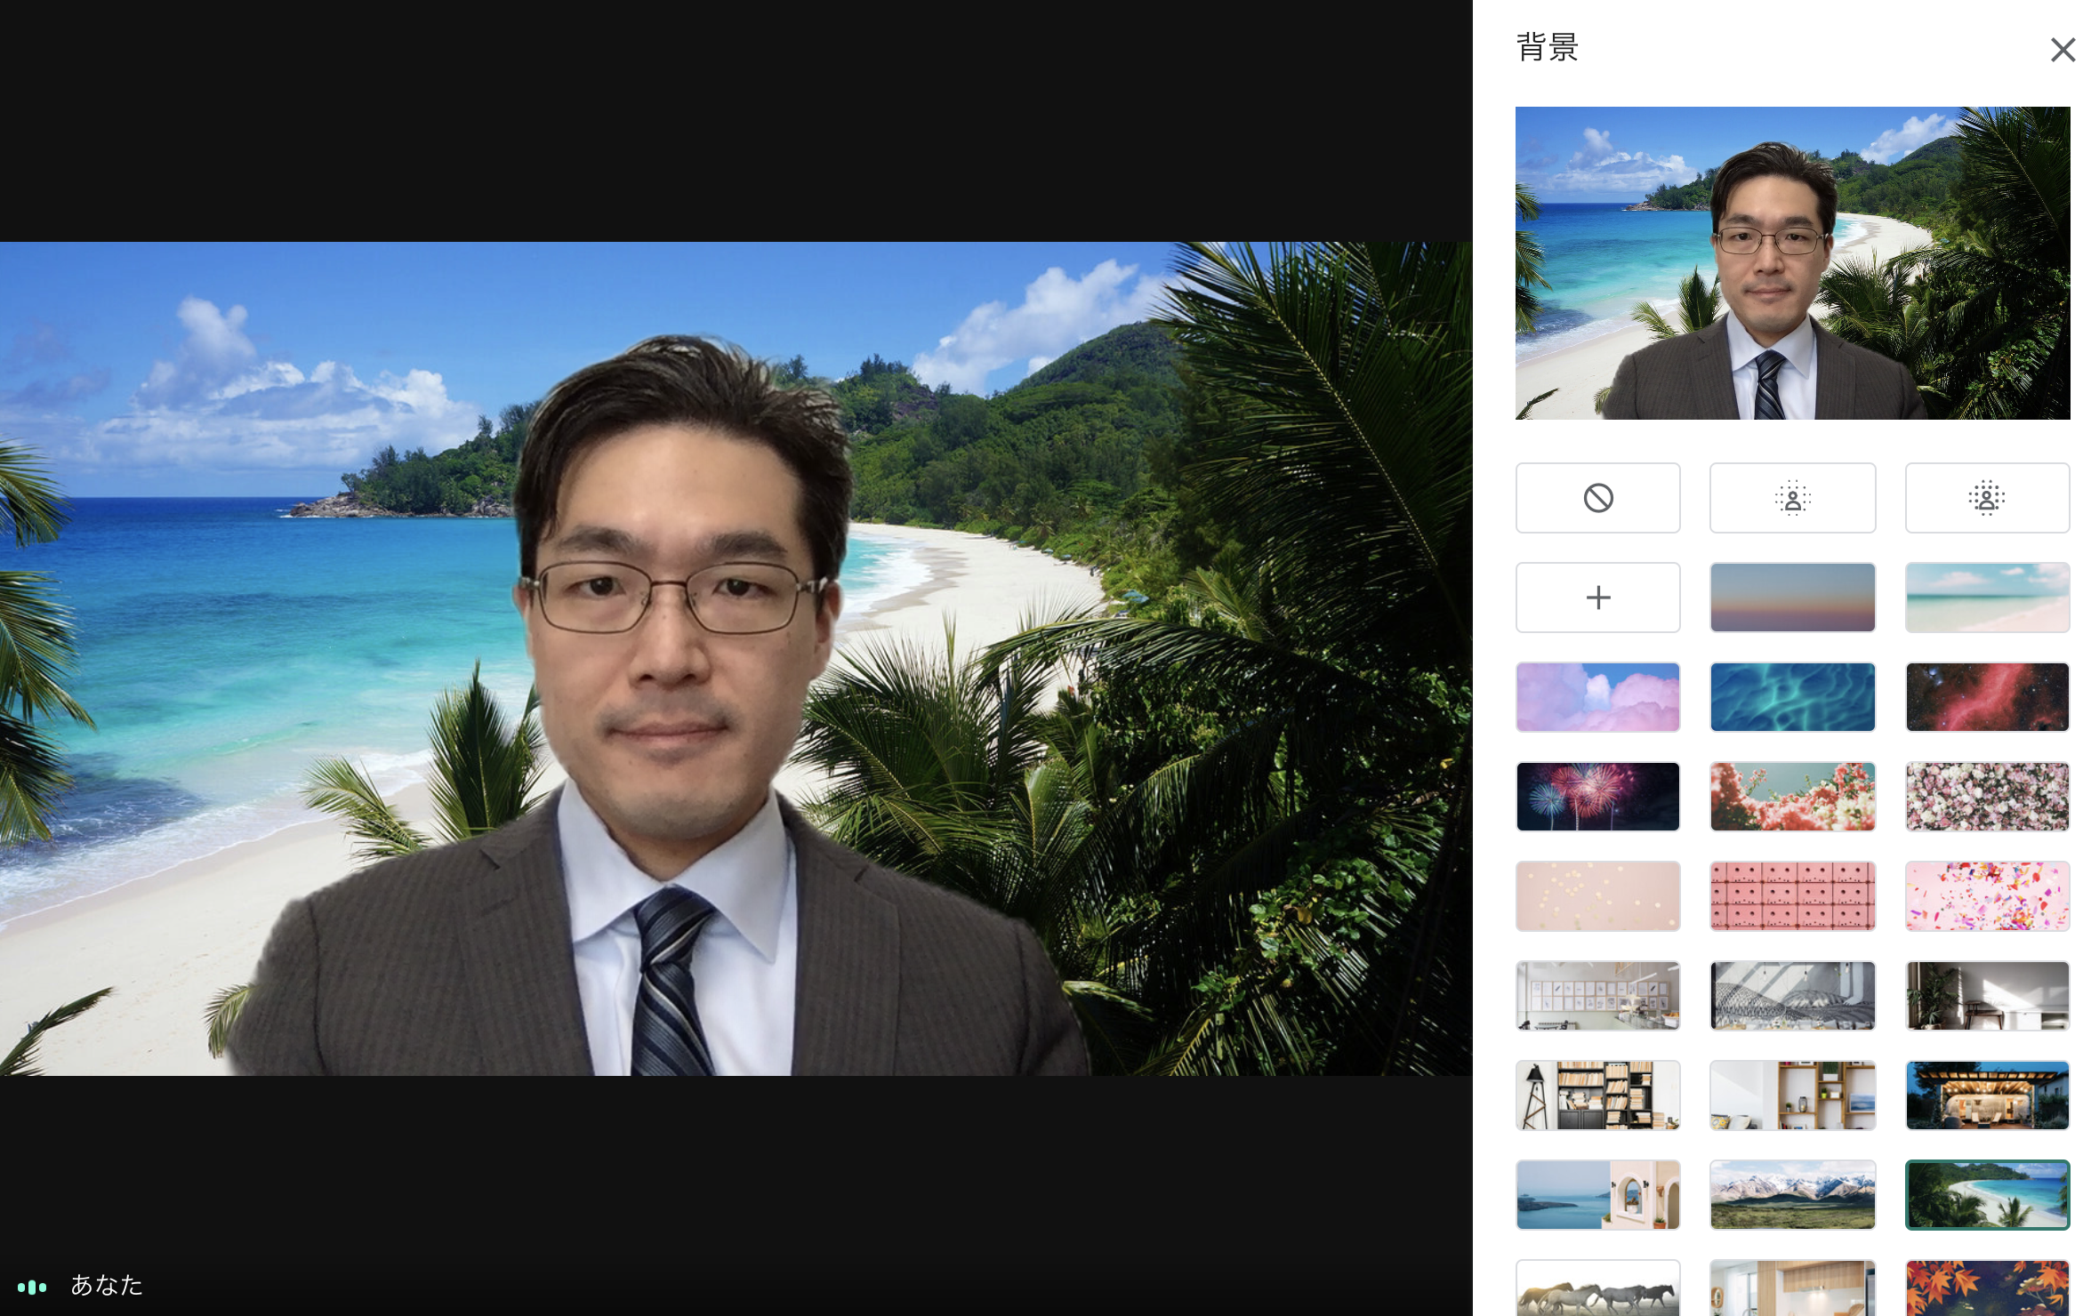Select the sunset gradient background

tap(1792, 597)
